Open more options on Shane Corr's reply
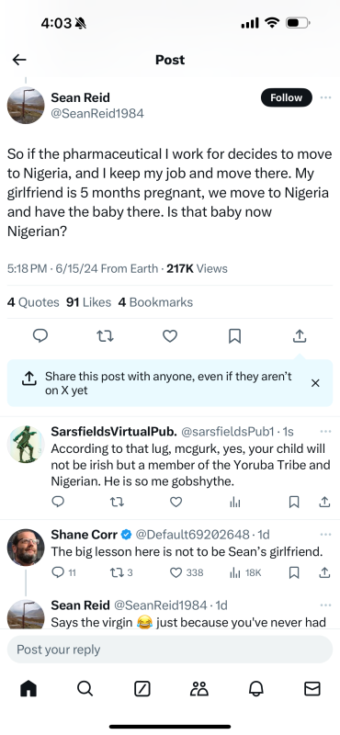The image size is (340, 735). click(325, 535)
